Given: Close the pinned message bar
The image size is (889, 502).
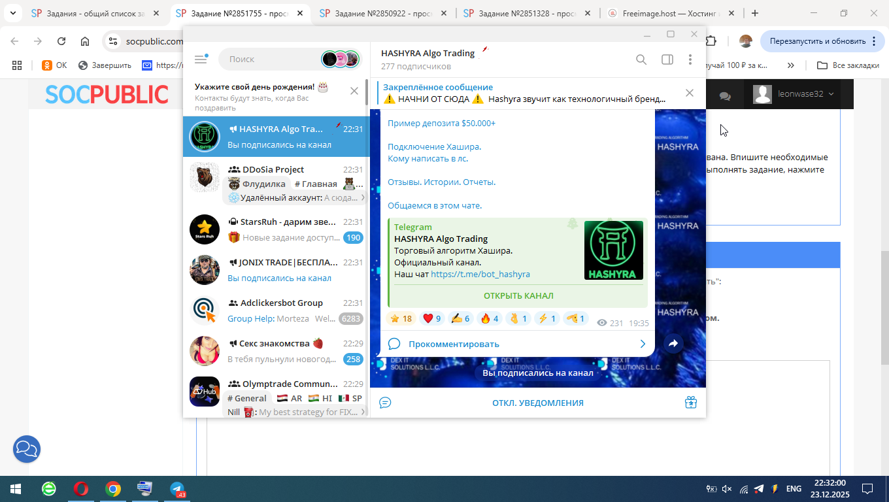Looking at the screenshot, I should 689,93.
